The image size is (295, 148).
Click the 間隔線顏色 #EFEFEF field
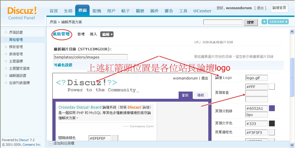pyautogui.click(x=100, y=138)
